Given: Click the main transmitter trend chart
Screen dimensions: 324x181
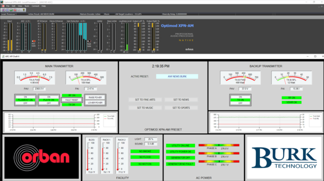Looking at the screenshot, I should coord(60,122).
